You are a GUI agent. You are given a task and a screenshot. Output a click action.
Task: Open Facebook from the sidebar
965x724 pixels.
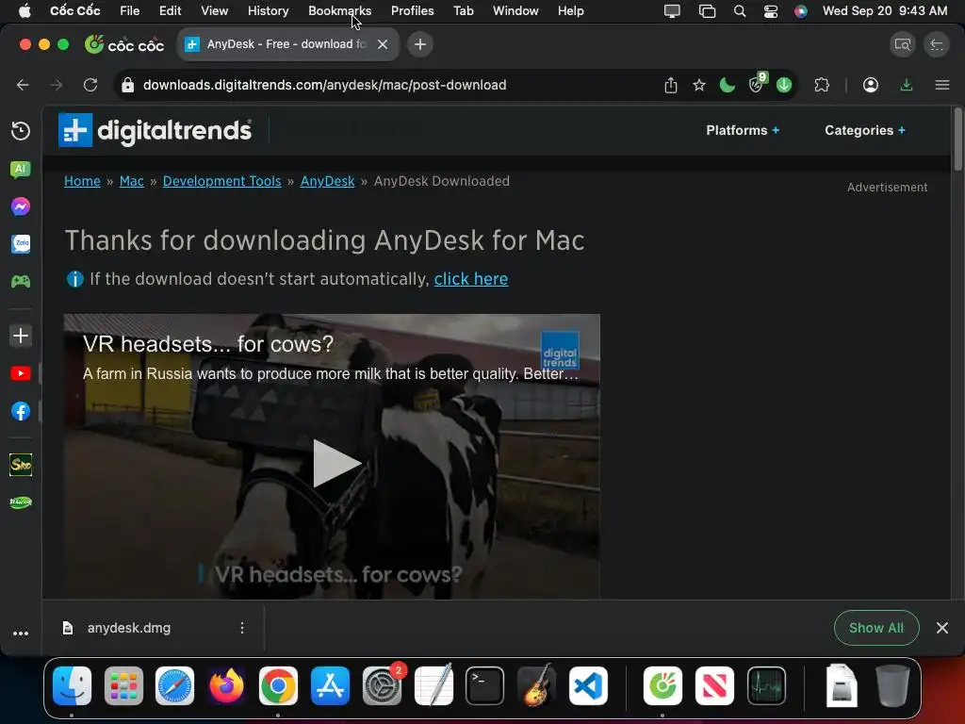[x=21, y=411]
